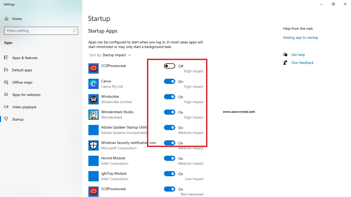Turn off Canva startup toggle
Viewport: 351px width, 197px height.
point(169,81)
